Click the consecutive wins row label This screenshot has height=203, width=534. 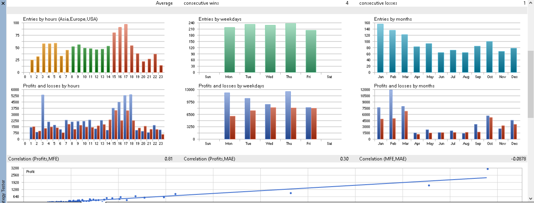tap(201, 3)
